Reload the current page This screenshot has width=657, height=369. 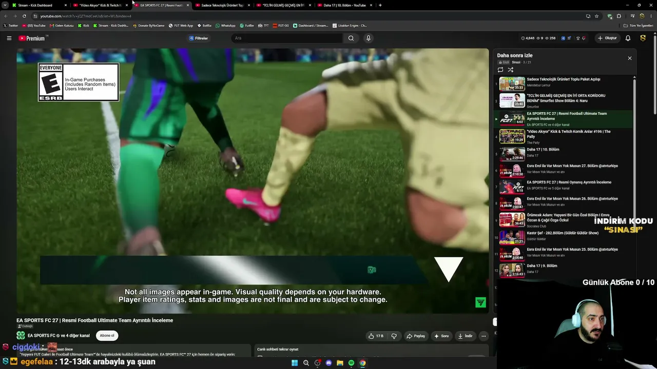click(x=24, y=16)
